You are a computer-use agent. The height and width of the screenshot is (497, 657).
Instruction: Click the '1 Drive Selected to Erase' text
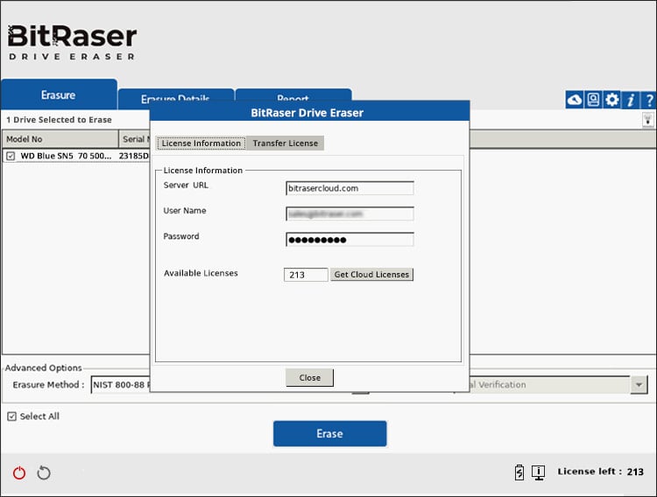click(x=59, y=120)
